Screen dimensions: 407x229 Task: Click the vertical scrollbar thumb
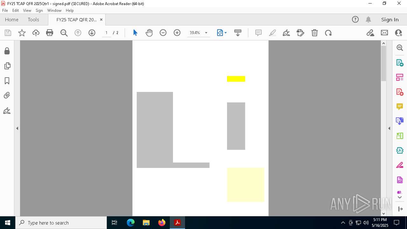pos(383,63)
